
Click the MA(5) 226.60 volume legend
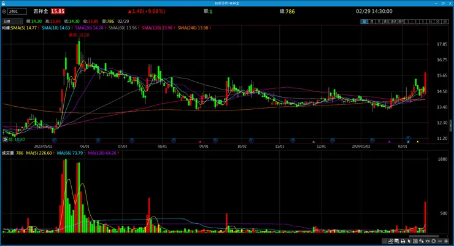(x=39, y=153)
